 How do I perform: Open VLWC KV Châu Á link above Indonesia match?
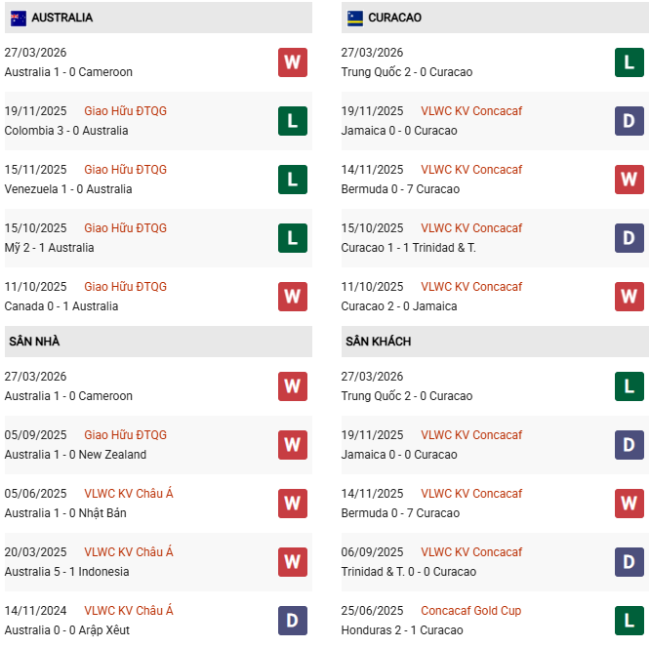point(128,552)
